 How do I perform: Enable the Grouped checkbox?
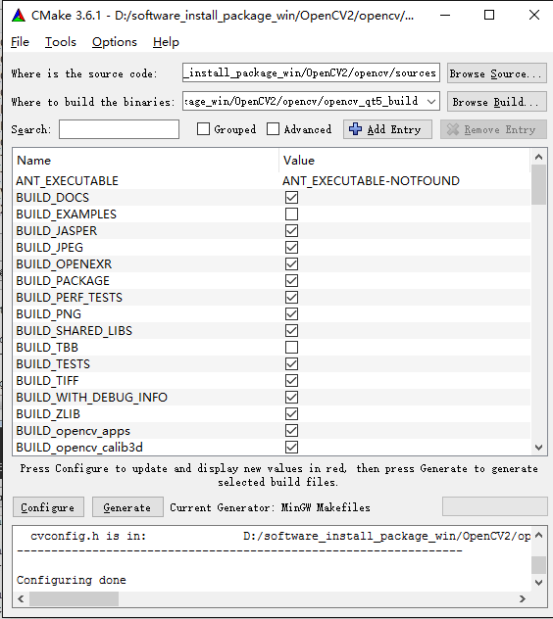[x=203, y=129]
